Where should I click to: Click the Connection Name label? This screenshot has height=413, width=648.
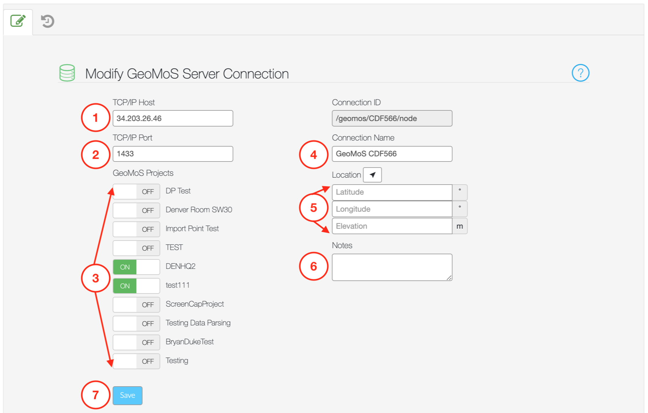[363, 138]
